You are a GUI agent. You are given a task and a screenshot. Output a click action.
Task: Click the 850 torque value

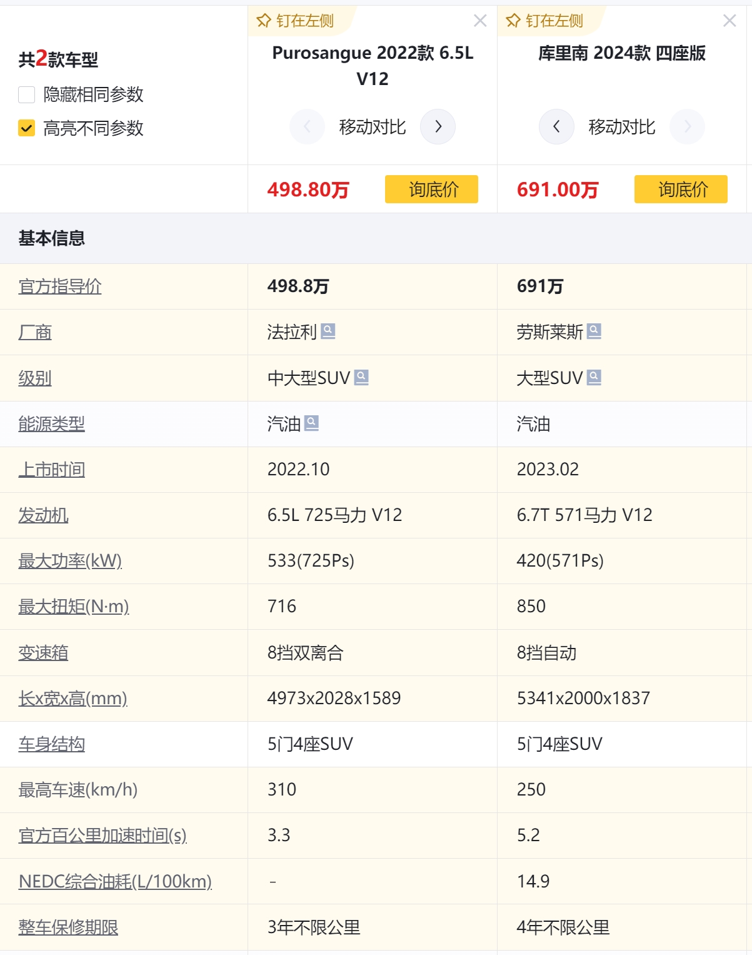click(531, 606)
